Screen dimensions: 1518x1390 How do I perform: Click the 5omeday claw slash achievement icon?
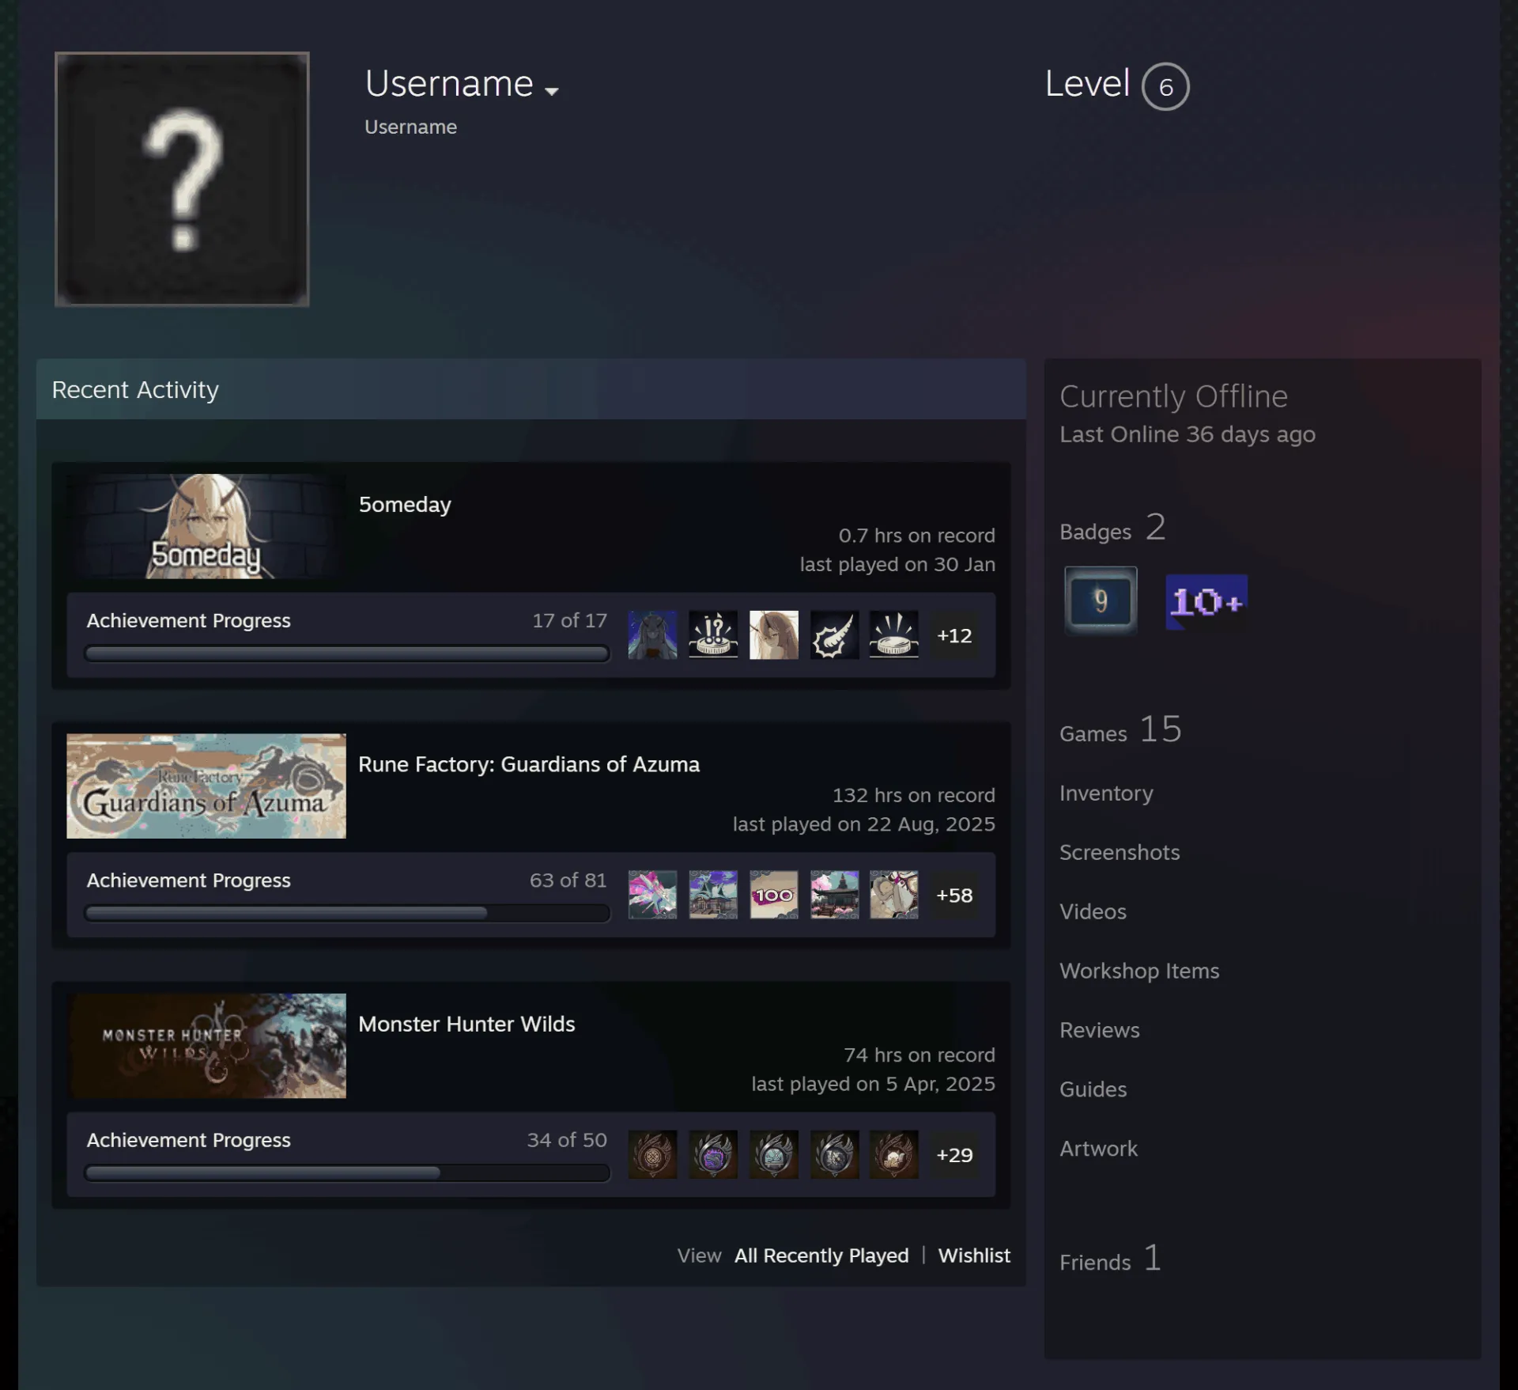pyautogui.click(x=834, y=634)
